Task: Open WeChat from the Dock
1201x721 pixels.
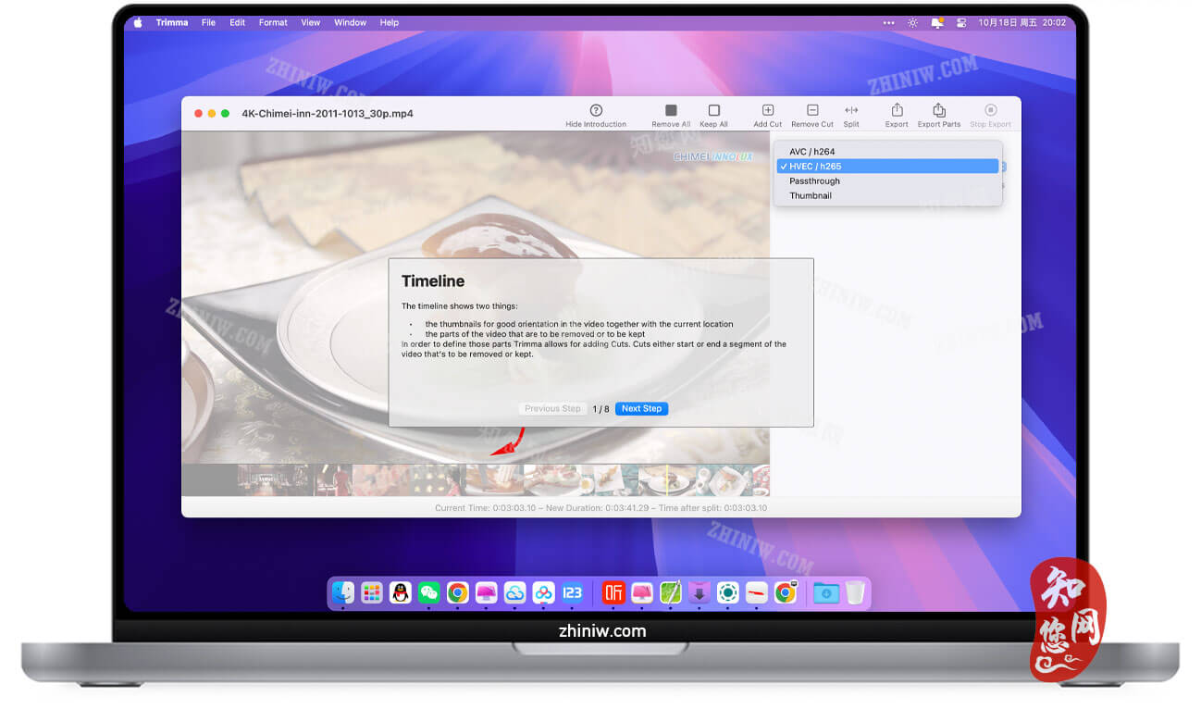Action: click(429, 592)
